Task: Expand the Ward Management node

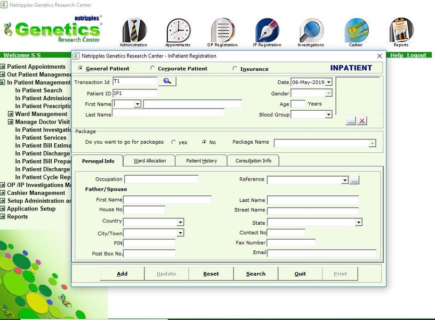Action: tap(11, 114)
